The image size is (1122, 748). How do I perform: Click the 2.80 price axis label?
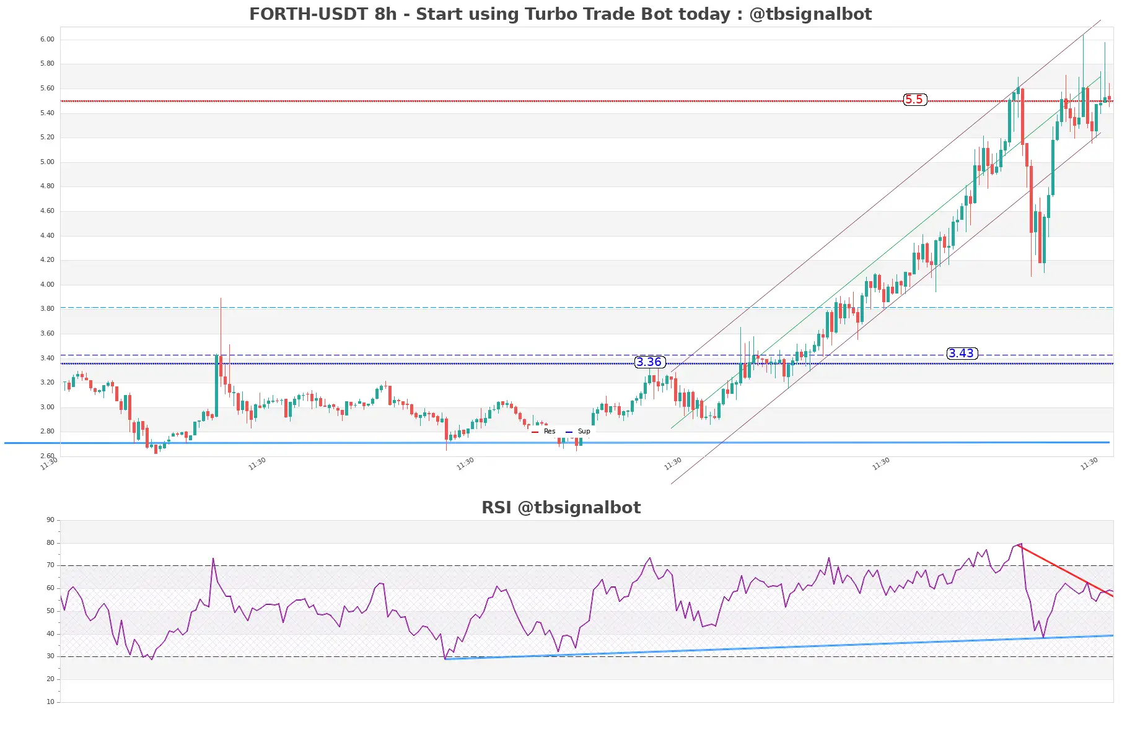47,432
